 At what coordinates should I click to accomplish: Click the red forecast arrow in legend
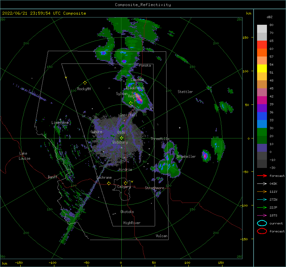click(x=262, y=176)
